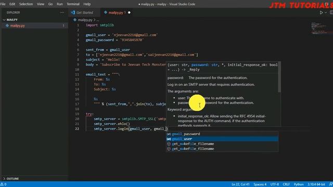Choose gmail_password autocomplete suggestion

coord(222,134)
